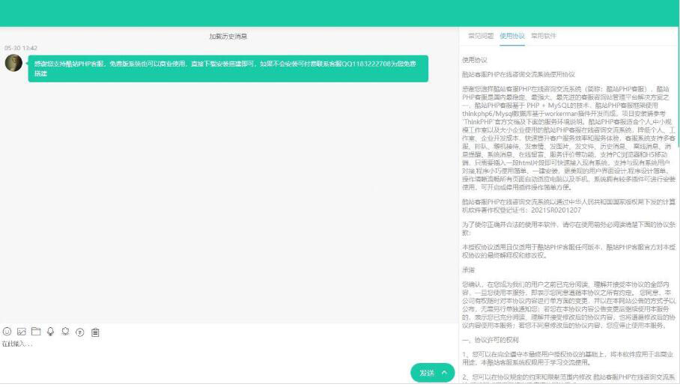680x387 pixels.
Task: Click the 使用协议 heading in panel
Action: tap(475, 60)
